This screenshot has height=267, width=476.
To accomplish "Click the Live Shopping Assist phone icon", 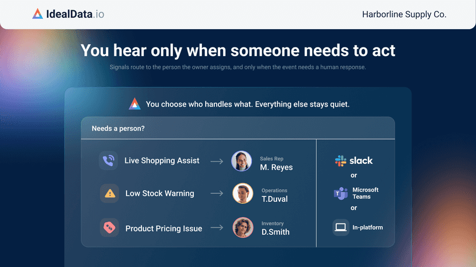I will [109, 160].
